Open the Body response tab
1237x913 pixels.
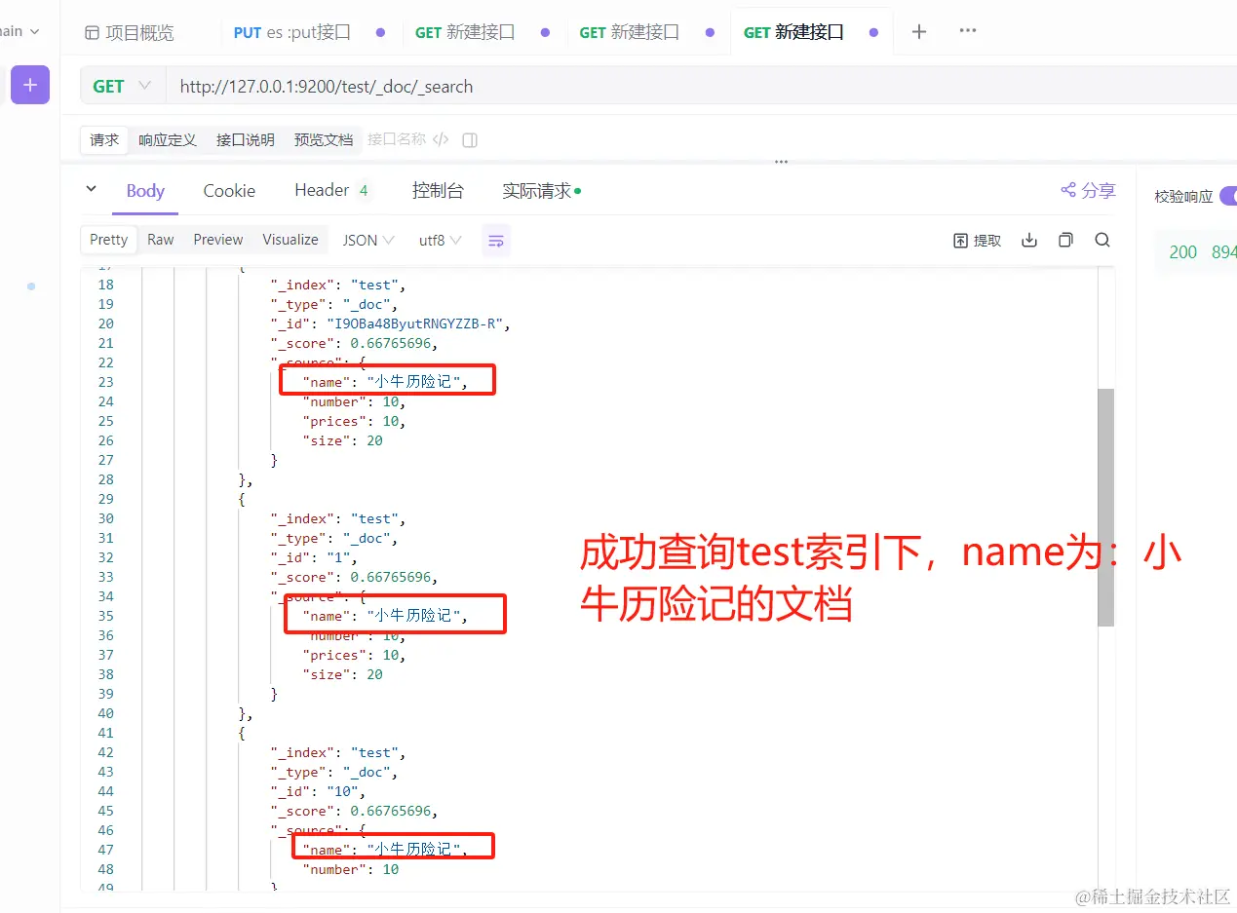pos(145,190)
